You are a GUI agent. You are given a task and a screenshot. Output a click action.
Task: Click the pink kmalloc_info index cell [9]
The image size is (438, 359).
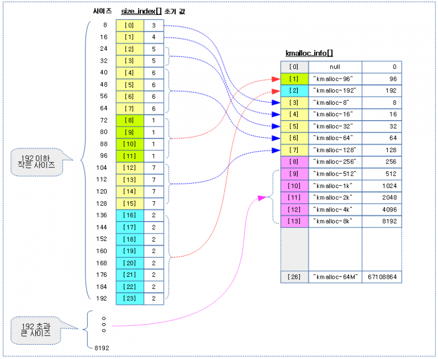294,174
